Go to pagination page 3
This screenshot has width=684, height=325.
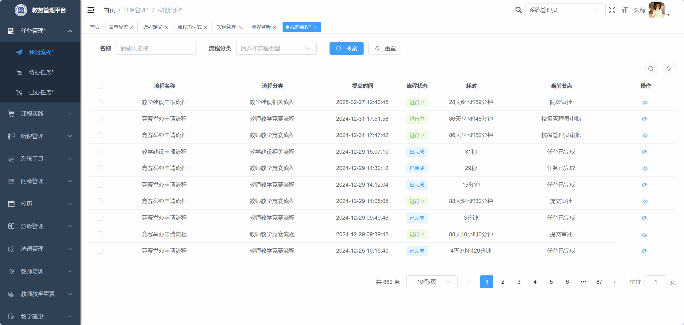519,282
